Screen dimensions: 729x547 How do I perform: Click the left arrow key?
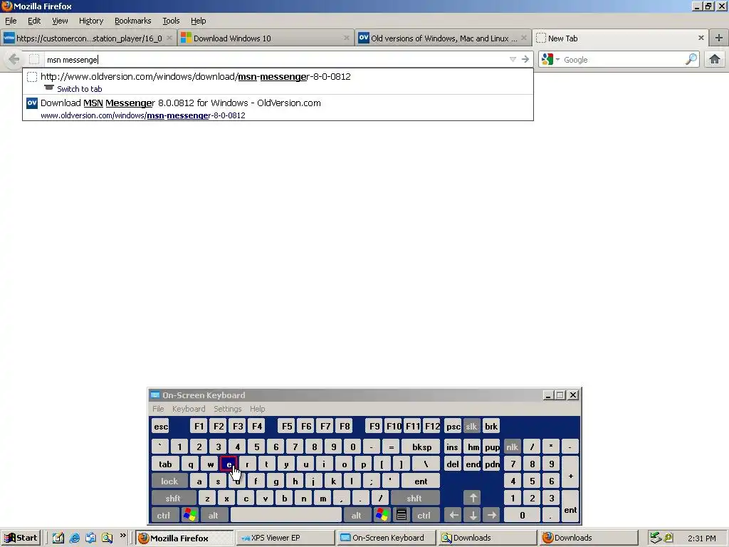click(453, 516)
